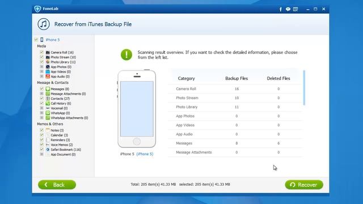Image resolution: width=363 pixels, height=204 pixels.
Task: Select the Photo Stream icon
Action: click(48, 57)
